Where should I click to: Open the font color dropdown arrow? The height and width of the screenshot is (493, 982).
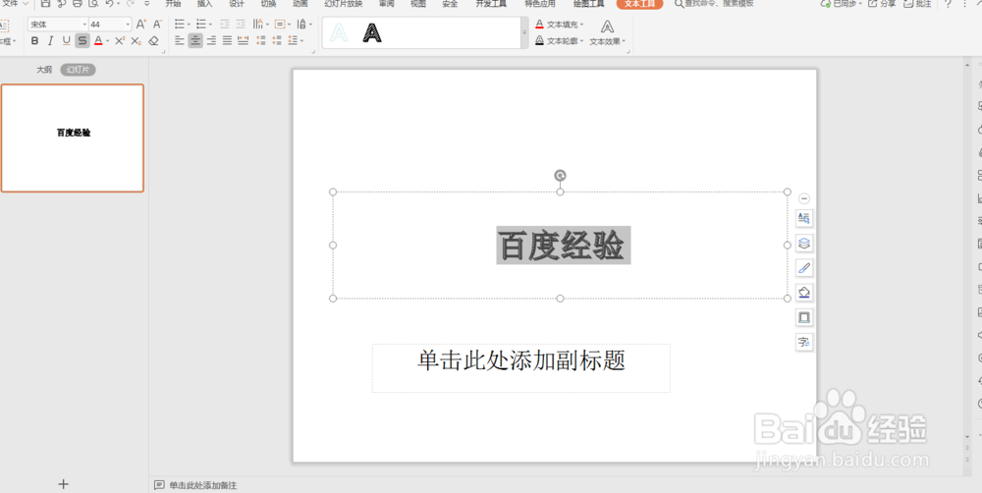(108, 41)
